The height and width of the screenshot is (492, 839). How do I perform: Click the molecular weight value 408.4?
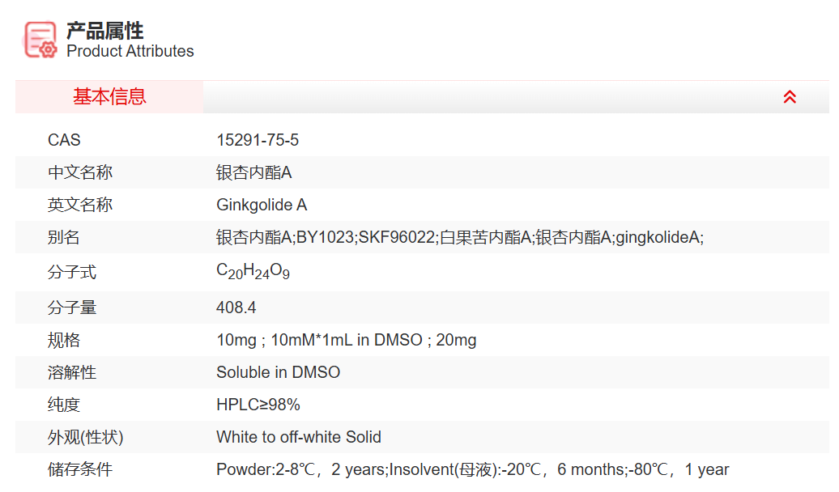pos(236,307)
